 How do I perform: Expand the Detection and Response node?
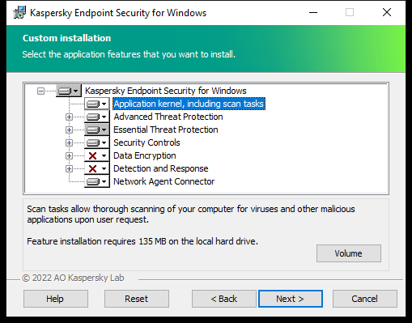pyautogui.click(x=69, y=168)
